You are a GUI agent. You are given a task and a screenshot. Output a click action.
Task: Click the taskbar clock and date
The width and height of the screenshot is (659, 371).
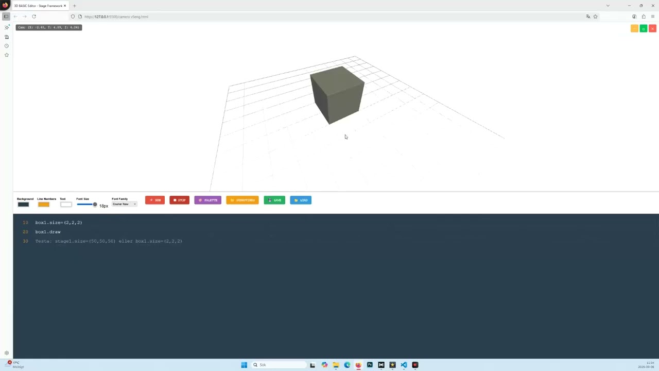(647, 365)
